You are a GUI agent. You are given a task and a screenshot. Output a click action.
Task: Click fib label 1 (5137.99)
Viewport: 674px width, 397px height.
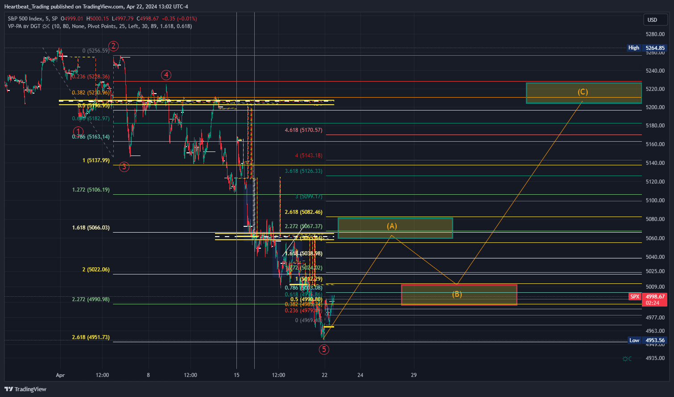tap(96, 160)
